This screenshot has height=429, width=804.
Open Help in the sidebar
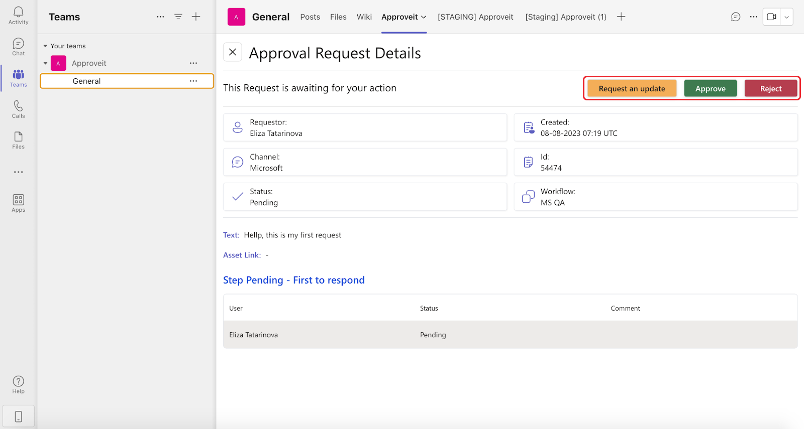(x=18, y=385)
